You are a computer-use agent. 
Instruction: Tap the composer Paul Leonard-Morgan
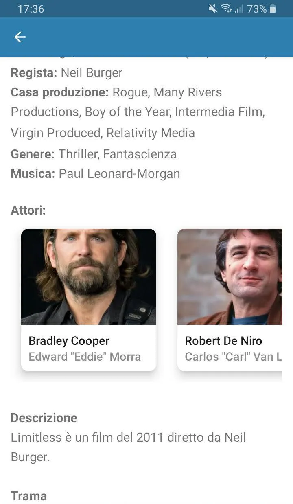(119, 174)
